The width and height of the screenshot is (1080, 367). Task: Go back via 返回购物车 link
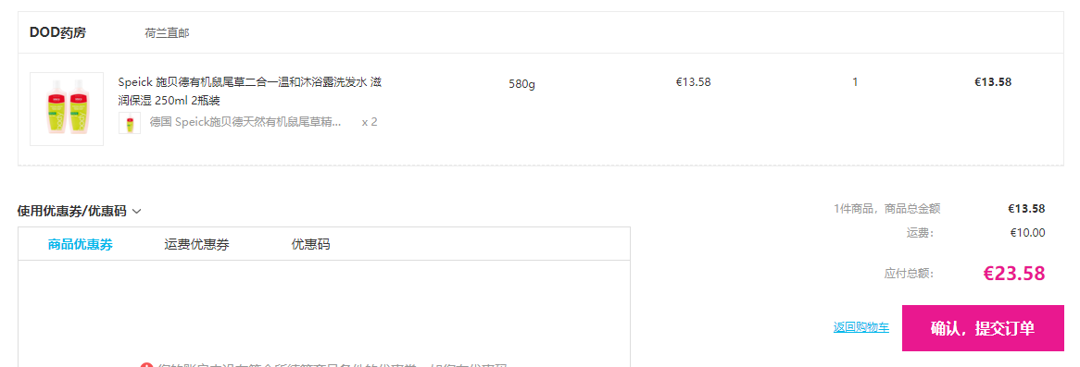(861, 328)
